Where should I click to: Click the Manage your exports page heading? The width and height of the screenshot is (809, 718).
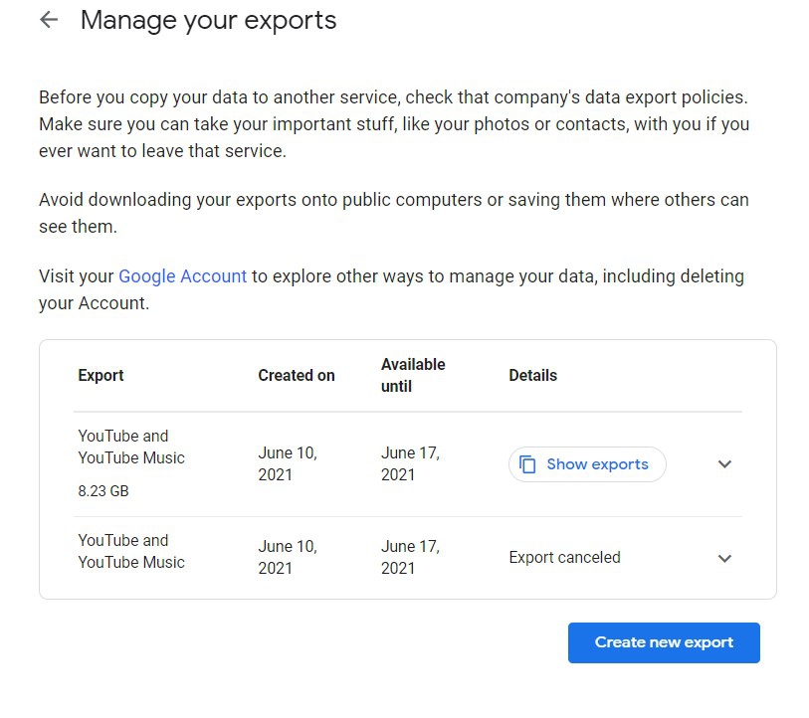coord(208,20)
